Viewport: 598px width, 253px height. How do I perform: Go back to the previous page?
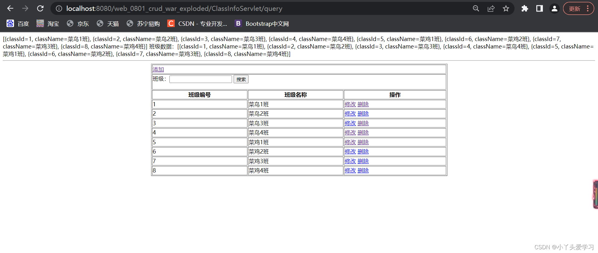[x=10, y=8]
